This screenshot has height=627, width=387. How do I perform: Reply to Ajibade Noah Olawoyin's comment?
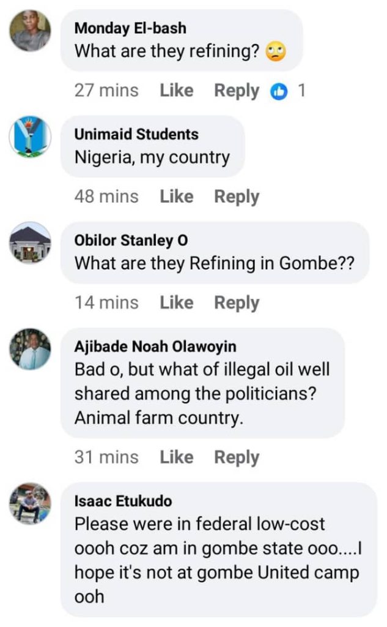pos(236,457)
